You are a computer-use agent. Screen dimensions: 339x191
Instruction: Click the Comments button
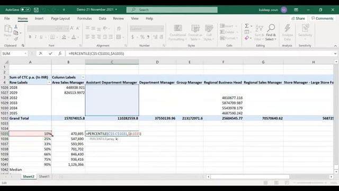[323, 19]
